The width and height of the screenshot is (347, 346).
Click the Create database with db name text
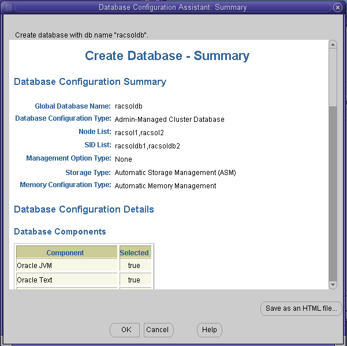click(81, 35)
